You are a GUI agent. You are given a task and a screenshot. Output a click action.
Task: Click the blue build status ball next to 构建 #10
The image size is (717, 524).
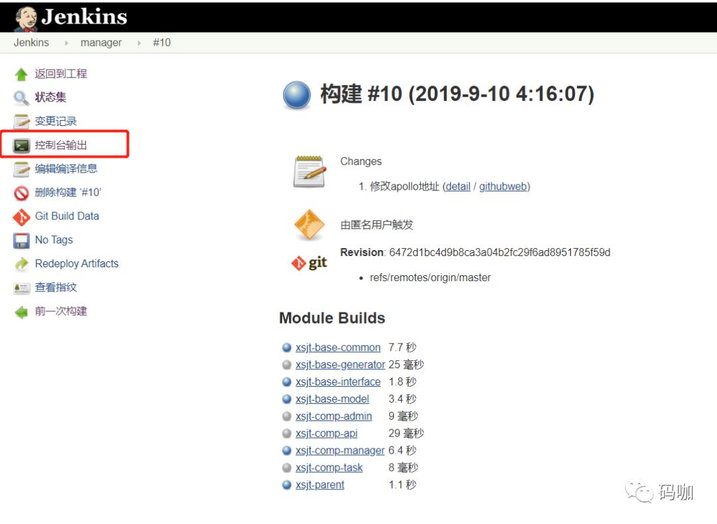296,95
